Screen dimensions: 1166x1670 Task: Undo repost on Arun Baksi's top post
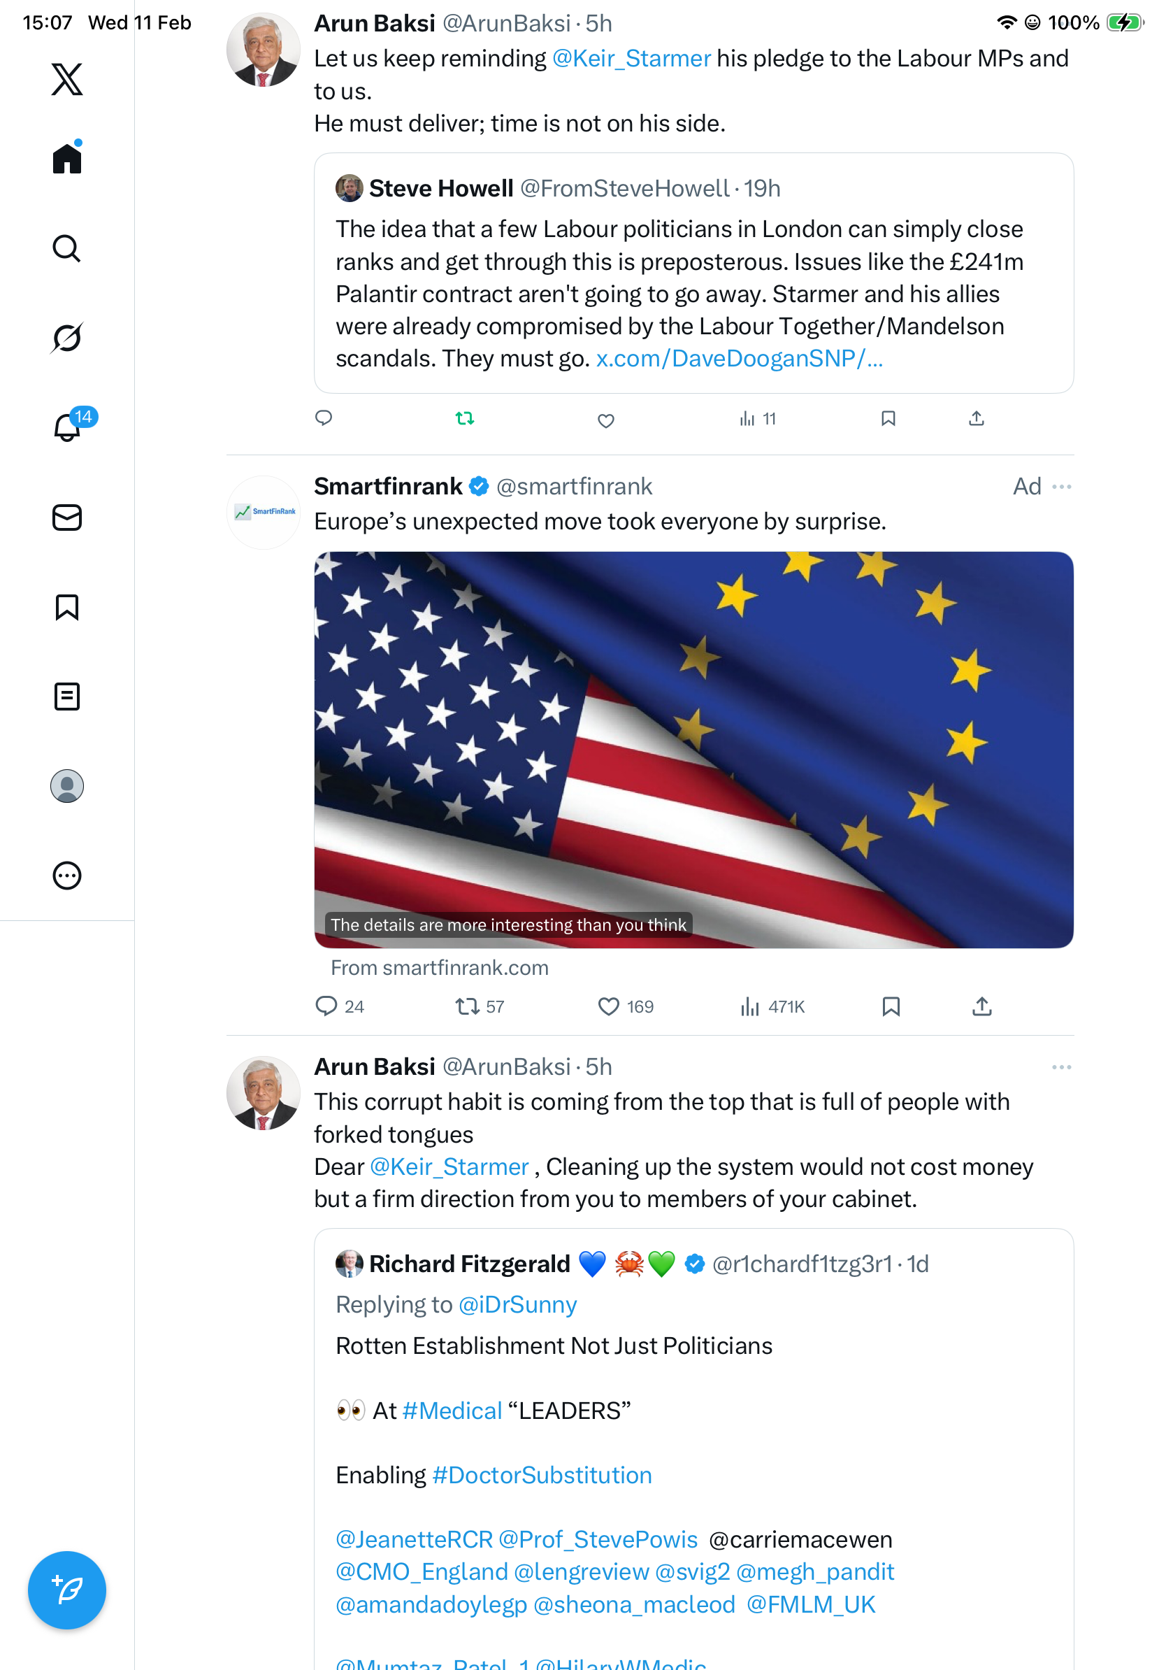tap(464, 418)
